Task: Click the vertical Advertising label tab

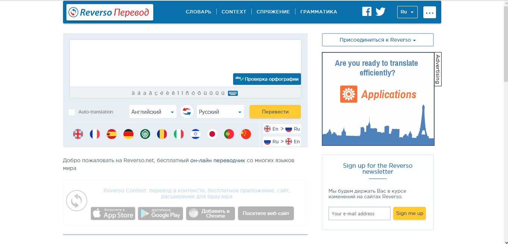Action: pyautogui.click(x=438, y=69)
